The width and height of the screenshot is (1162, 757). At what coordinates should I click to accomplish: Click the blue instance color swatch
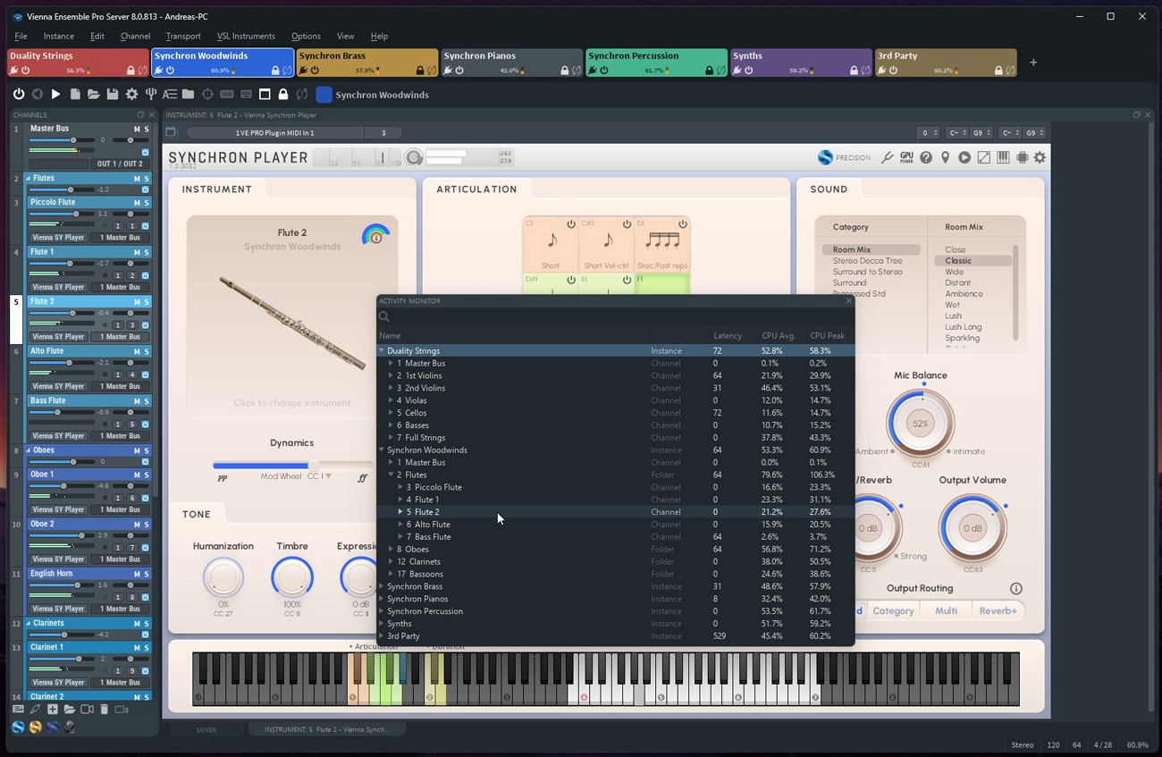(x=324, y=94)
